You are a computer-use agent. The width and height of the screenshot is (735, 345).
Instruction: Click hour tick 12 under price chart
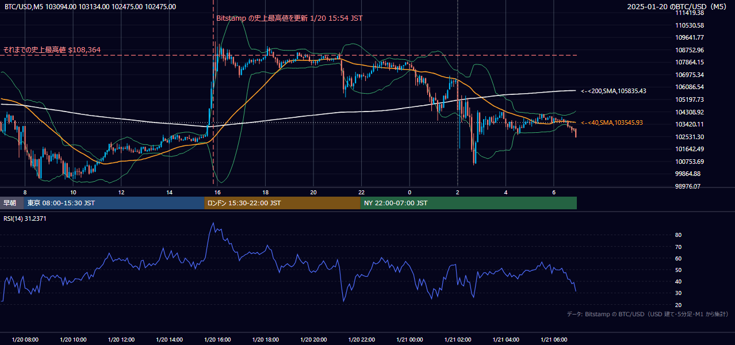coord(121,192)
